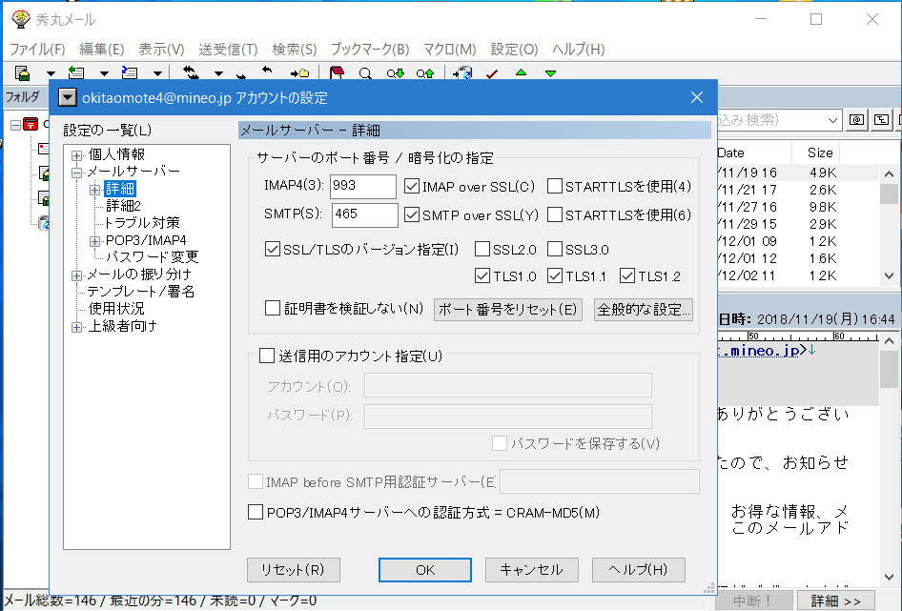
Task: Open the マクロ(M) menu
Action: point(449,50)
